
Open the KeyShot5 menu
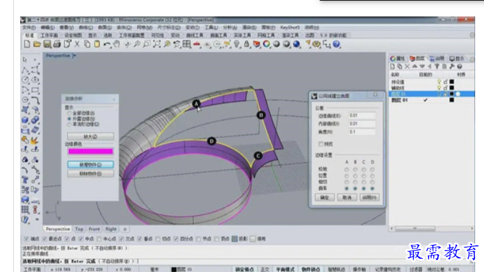tap(290, 27)
